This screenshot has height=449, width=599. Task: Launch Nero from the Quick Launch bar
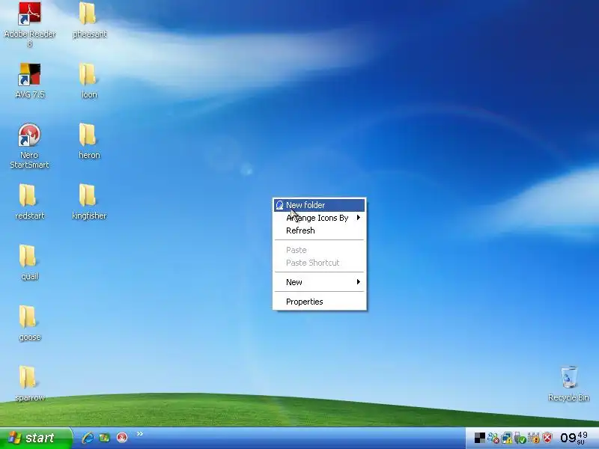122,438
